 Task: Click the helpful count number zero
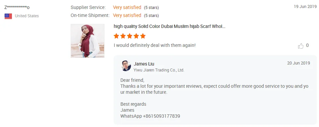[x=307, y=46]
